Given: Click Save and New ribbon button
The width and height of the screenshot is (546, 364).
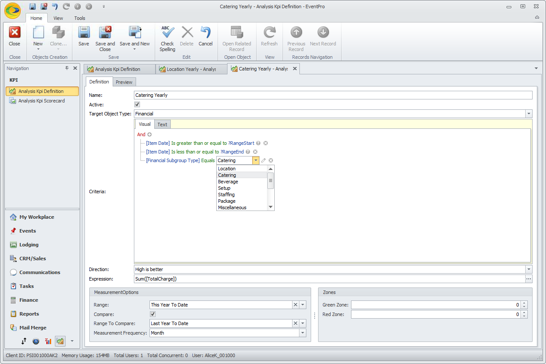Looking at the screenshot, I should (x=135, y=38).
